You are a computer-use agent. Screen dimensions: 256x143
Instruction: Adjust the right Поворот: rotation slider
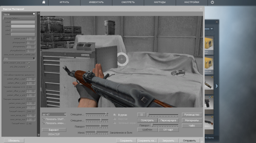click(165, 125)
